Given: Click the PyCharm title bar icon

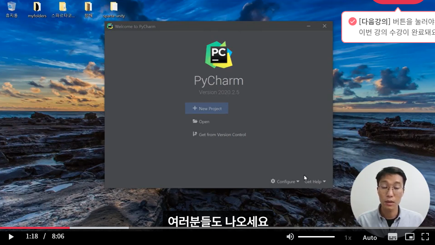Looking at the screenshot, I should 110,26.
